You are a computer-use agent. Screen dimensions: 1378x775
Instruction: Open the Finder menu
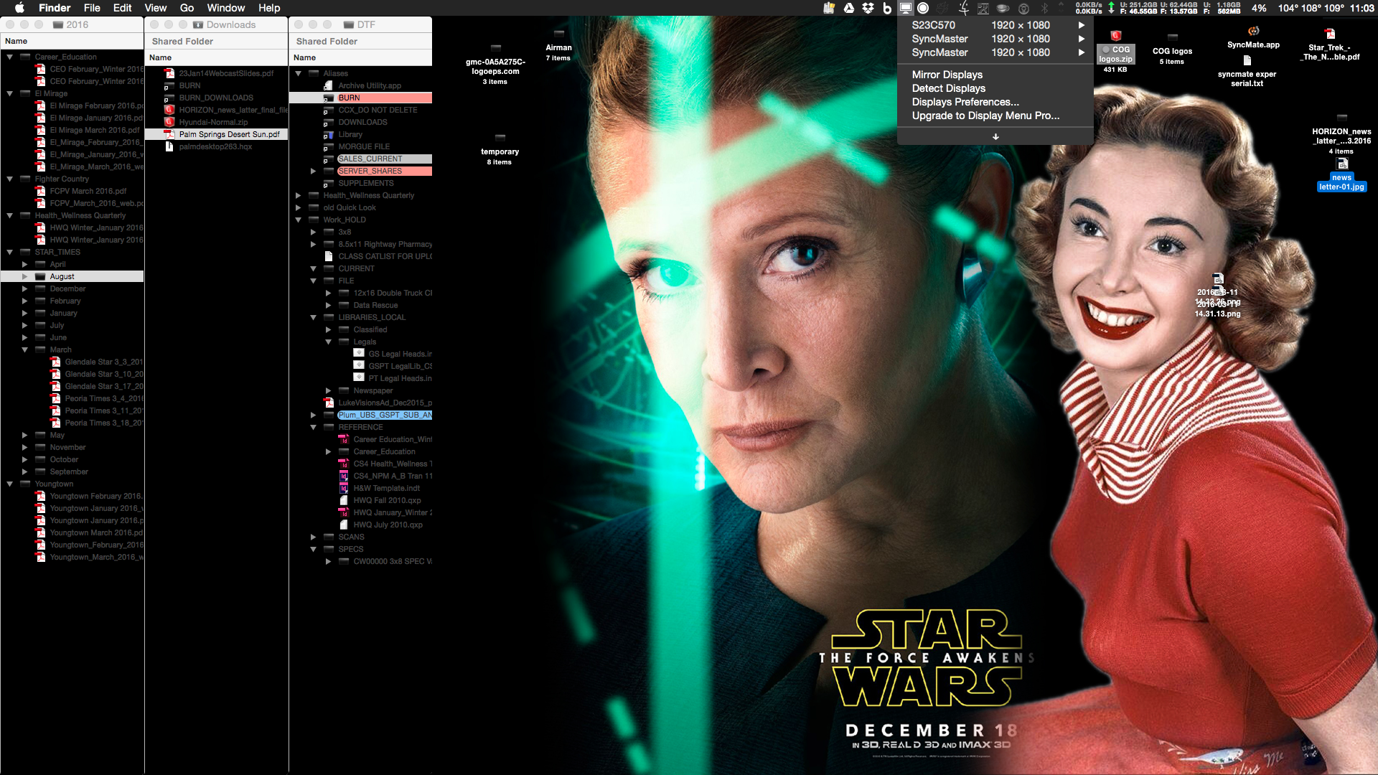click(x=55, y=8)
